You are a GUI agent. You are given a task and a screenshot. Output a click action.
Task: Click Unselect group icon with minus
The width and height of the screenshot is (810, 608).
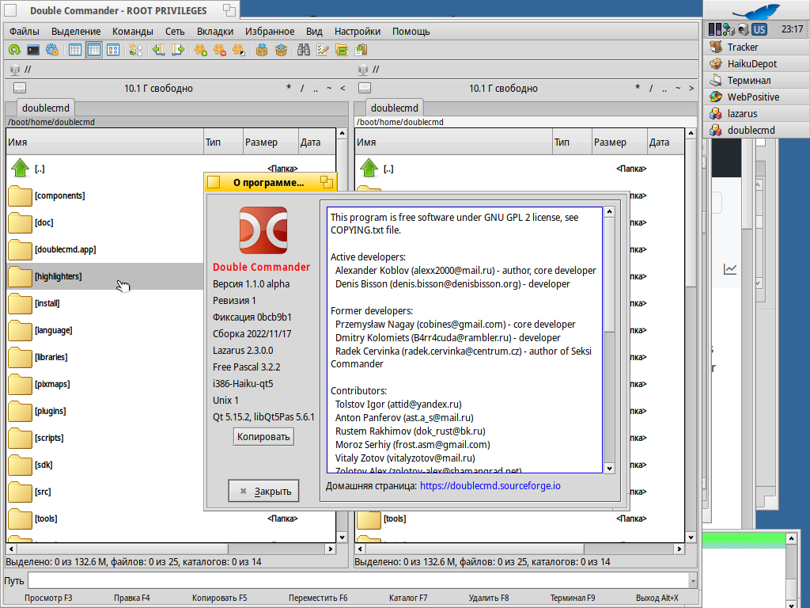[220, 50]
